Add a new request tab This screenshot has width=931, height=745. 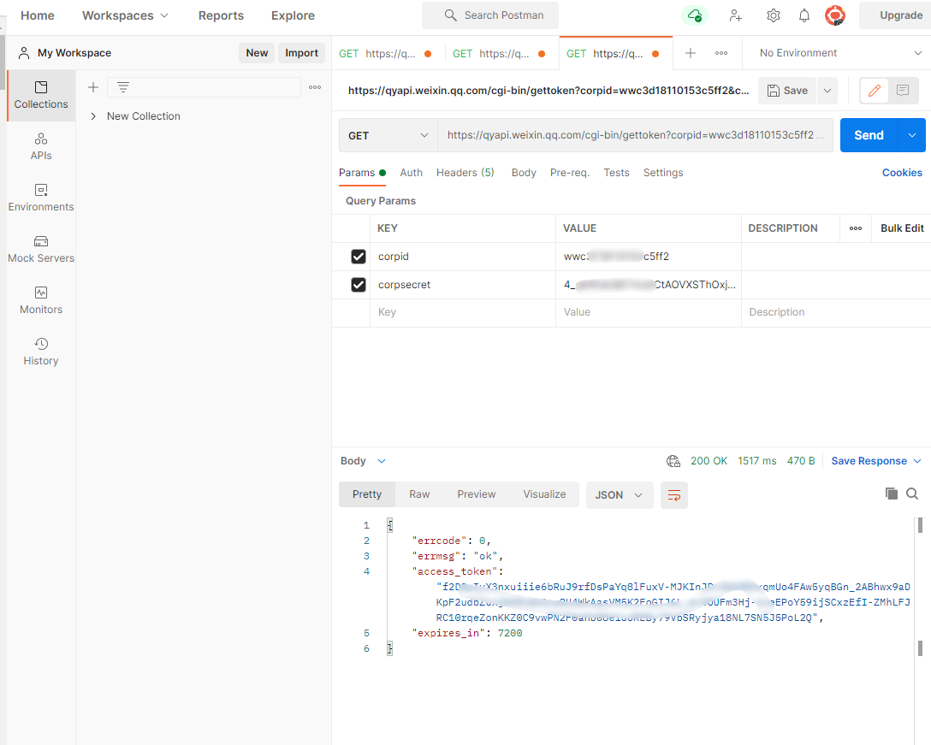(x=690, y=53)
